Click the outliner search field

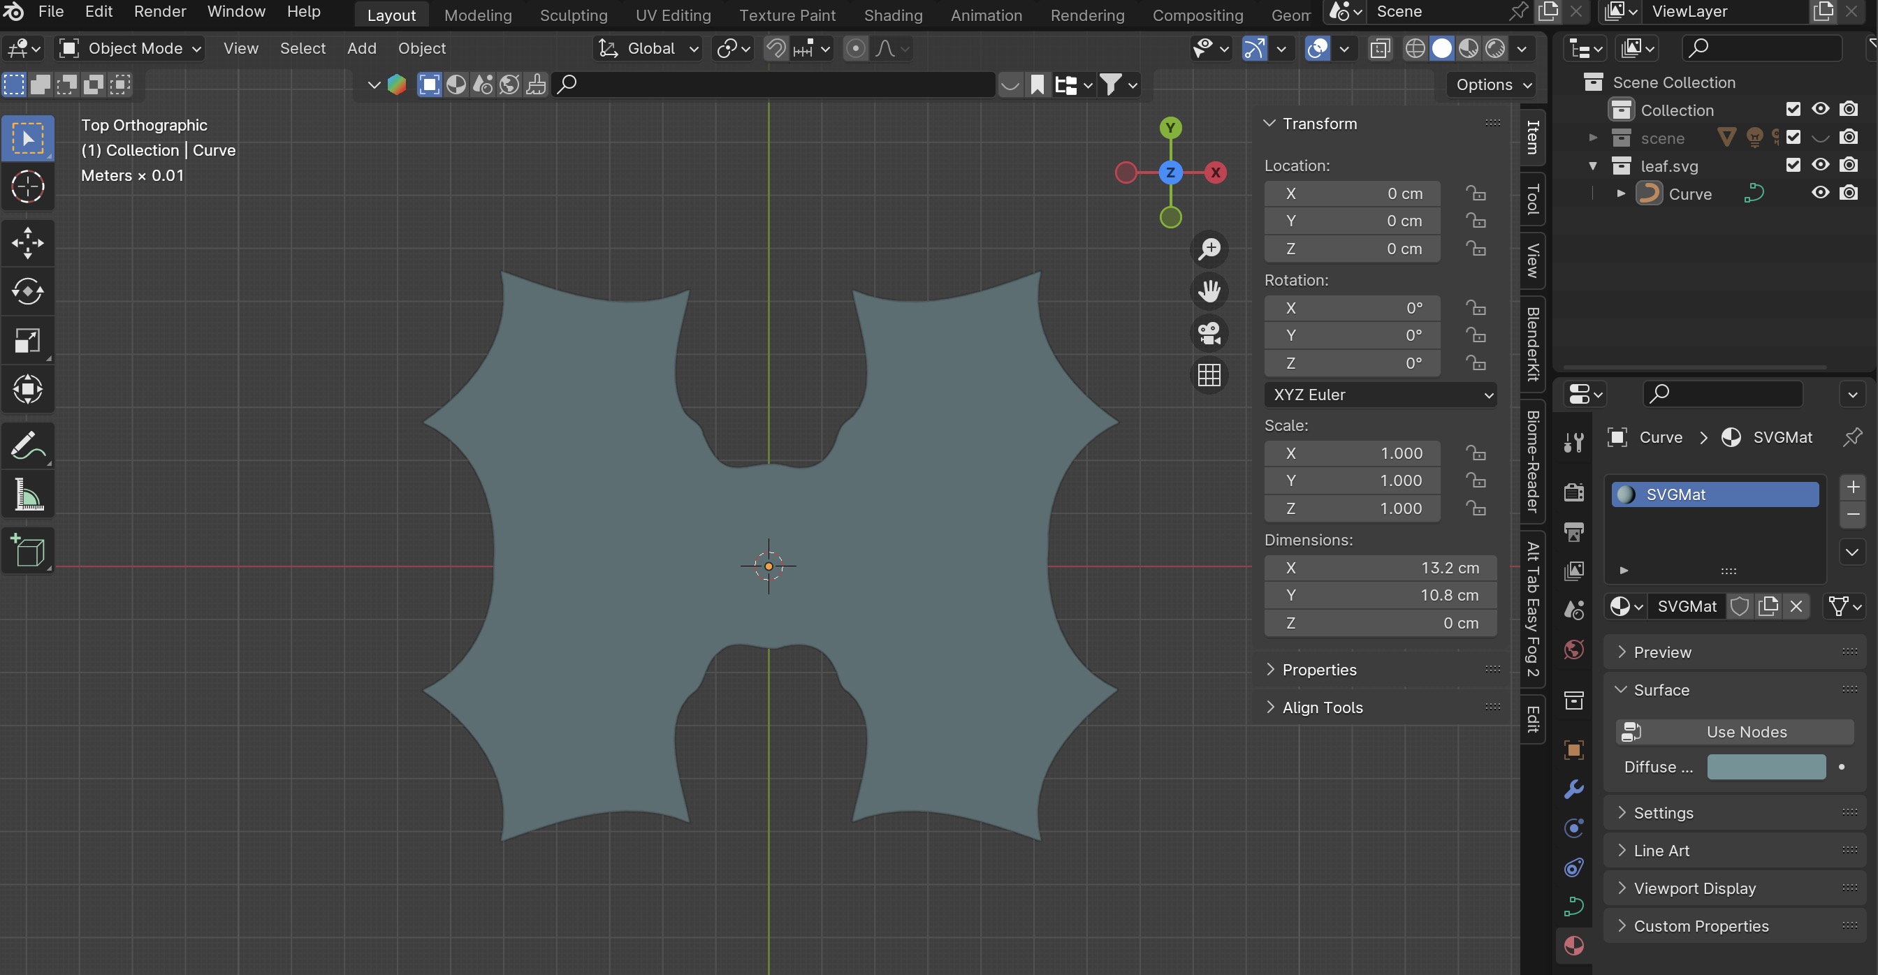[x=1761, y=49]
